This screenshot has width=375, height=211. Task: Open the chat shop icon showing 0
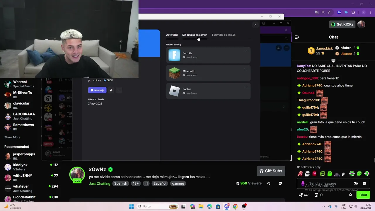pyautogui.click(x=318, y=195)
